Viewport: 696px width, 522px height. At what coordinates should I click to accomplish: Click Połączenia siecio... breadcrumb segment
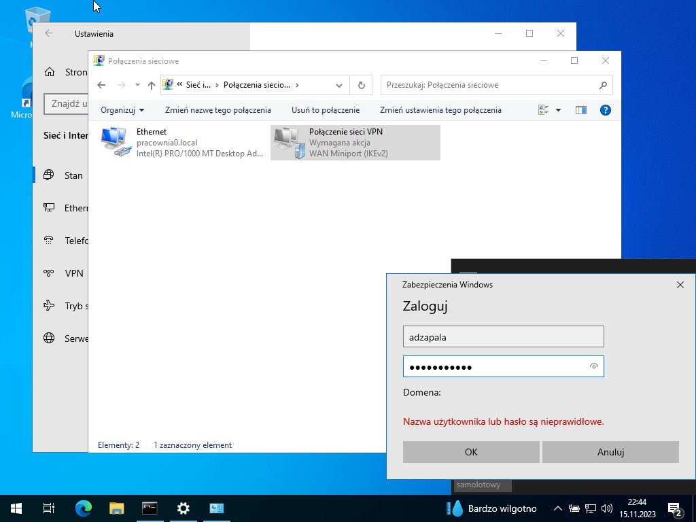click(x=256, y=85)
